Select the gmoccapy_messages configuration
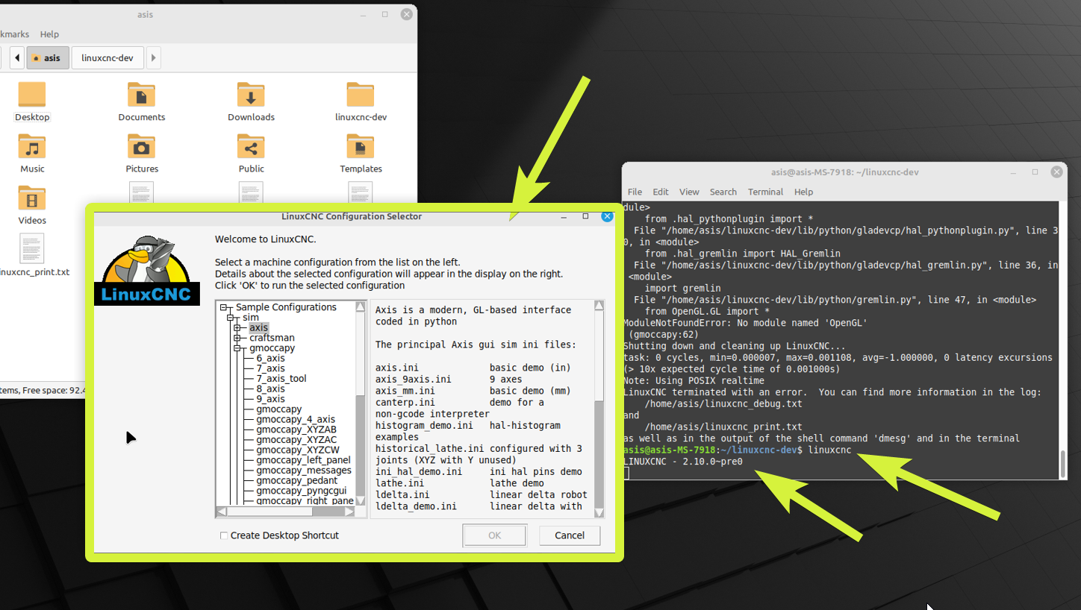 304,471
